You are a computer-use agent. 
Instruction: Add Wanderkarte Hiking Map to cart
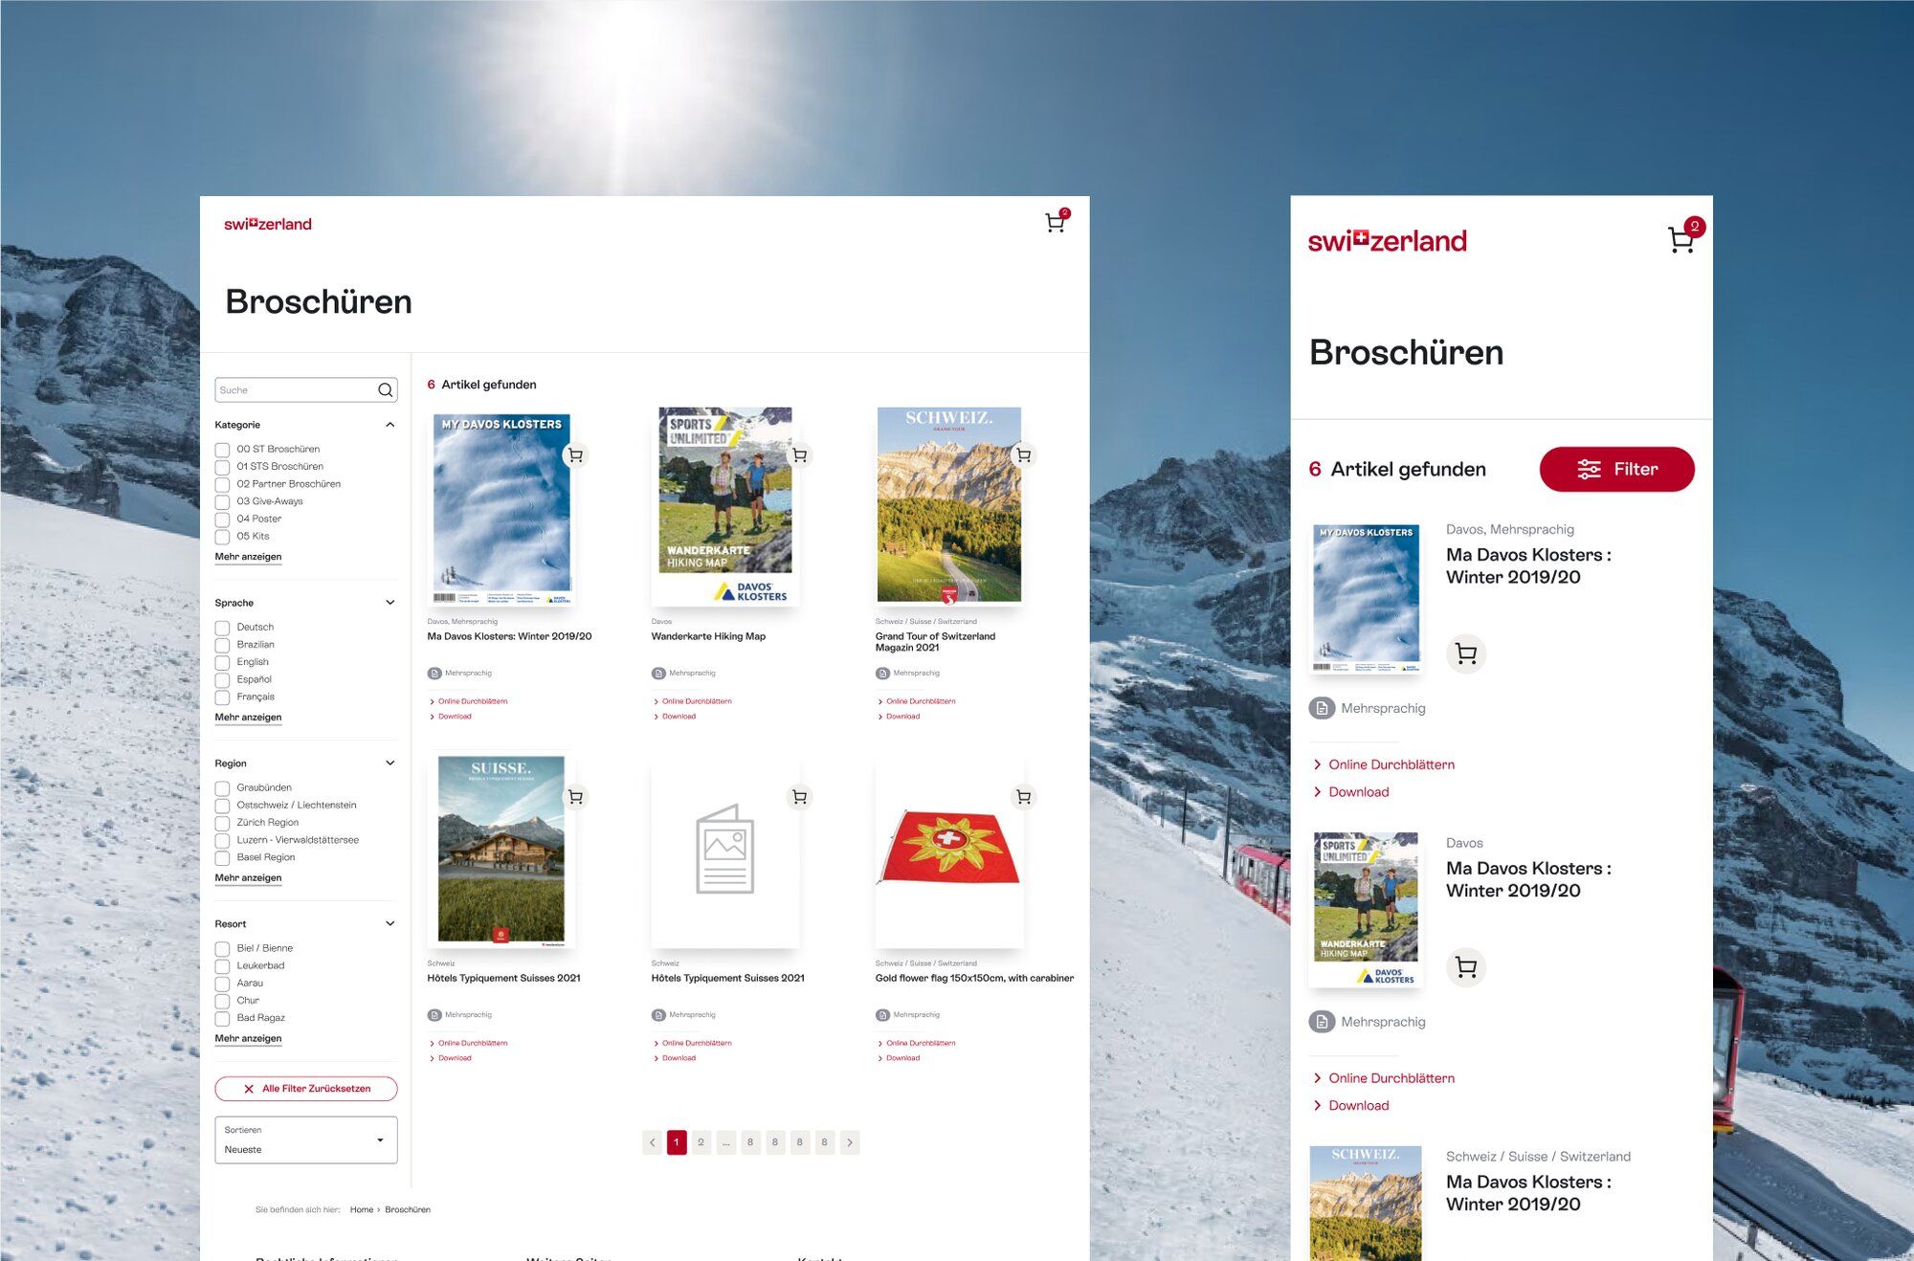(x=799, y=455)
